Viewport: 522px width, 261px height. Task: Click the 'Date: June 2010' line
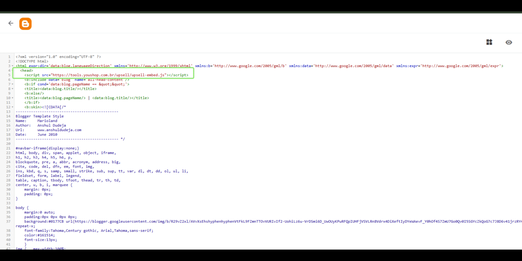36,134
